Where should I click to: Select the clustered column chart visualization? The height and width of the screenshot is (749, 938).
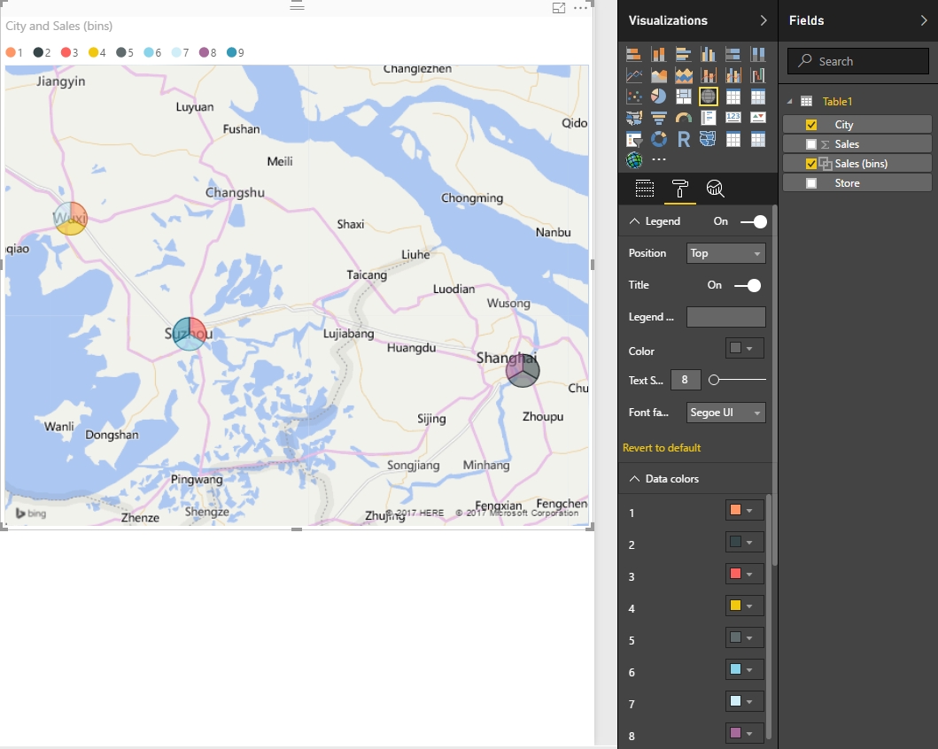click(709, 54)
